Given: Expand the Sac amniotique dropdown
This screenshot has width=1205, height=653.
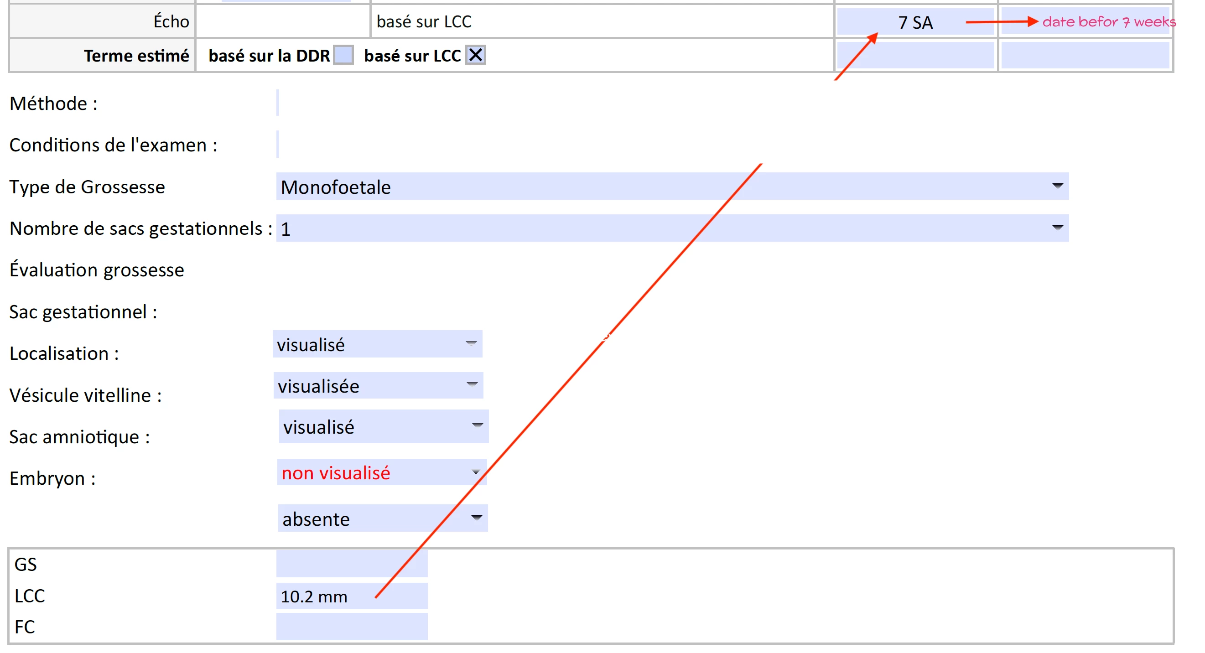Looking at the screenshot, I should 477,426.
